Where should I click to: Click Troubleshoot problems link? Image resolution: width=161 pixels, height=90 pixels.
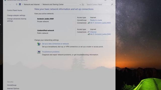coord(51,52)
